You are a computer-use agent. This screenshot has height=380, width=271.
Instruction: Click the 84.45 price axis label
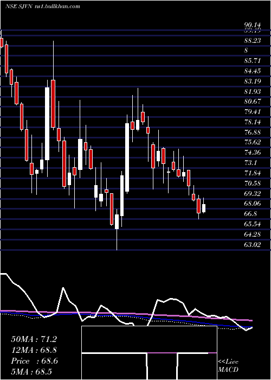(x=252, y=71)
